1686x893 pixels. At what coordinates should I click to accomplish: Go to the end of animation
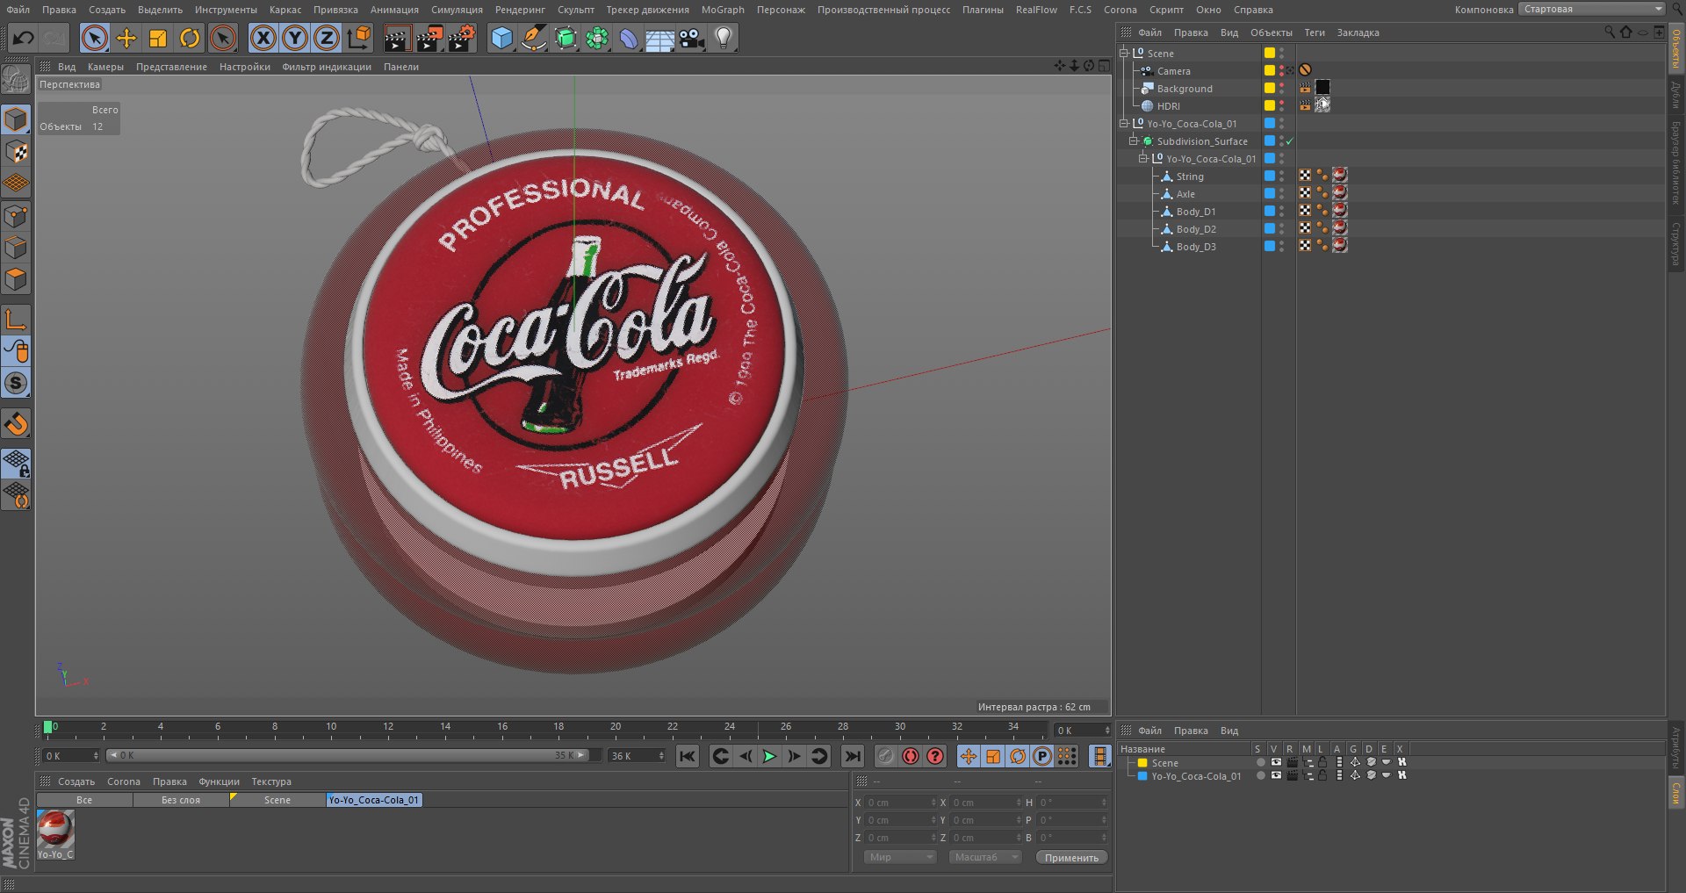coord(853,756)
